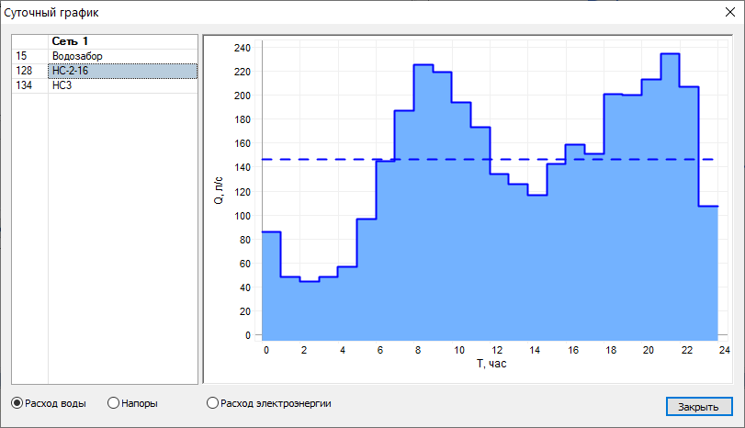The image size is (745, 428).
Task: Click the number 134 cell
Action: coord(24,85)
